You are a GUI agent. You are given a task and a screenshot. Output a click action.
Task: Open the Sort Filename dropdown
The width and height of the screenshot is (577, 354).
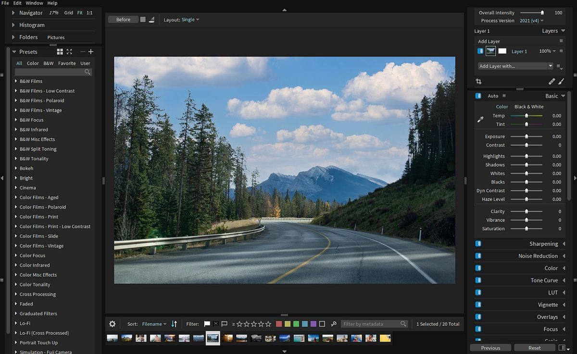[x=154, y=324]
